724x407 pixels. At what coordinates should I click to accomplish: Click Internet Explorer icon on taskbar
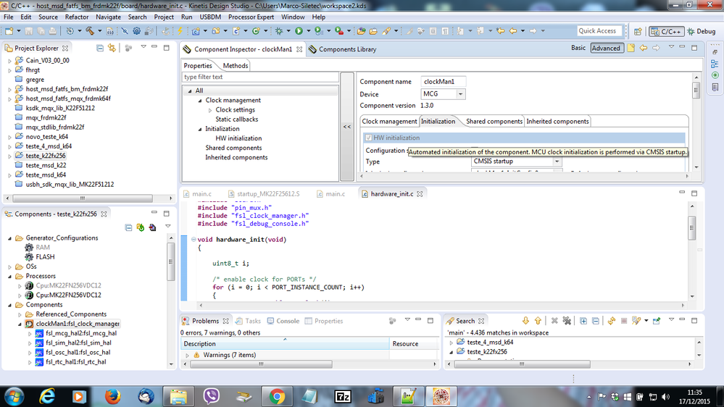(x=47, y=396)
